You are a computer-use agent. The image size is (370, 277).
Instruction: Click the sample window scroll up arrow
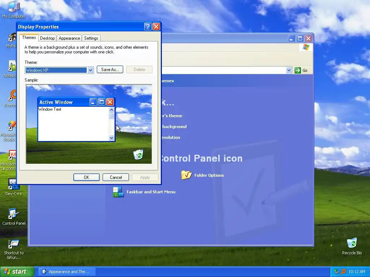(x=111, y=110)
